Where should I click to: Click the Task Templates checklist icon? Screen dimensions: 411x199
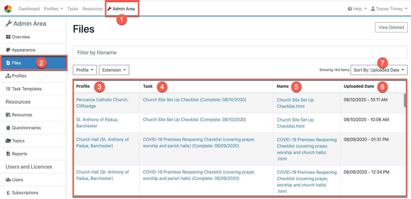tap(8, 89)
